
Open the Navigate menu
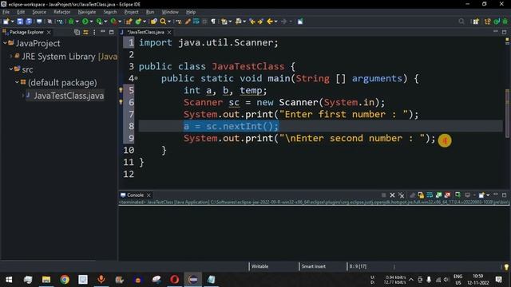[x=87, y=12]
